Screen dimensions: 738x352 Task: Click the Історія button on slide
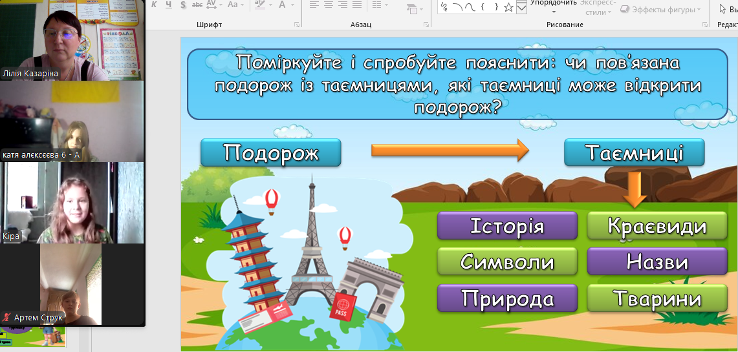click(507, 227)
